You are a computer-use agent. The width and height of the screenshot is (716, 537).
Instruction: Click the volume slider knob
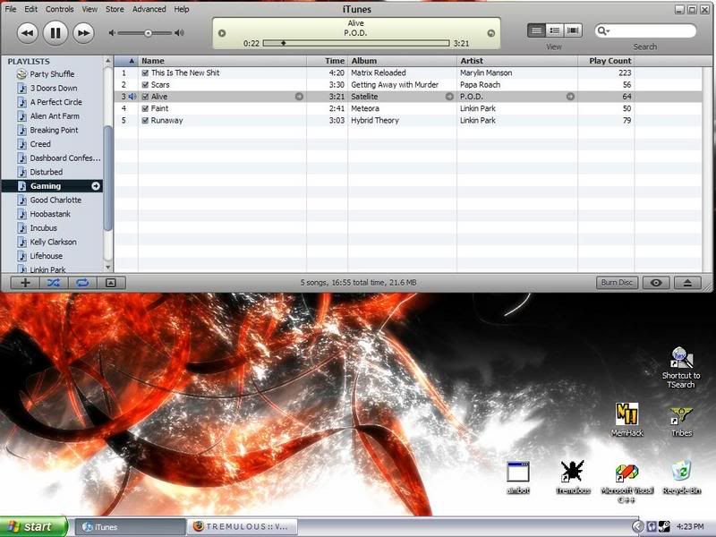[148, 33]
